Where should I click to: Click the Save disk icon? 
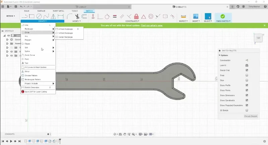[16, 7]
